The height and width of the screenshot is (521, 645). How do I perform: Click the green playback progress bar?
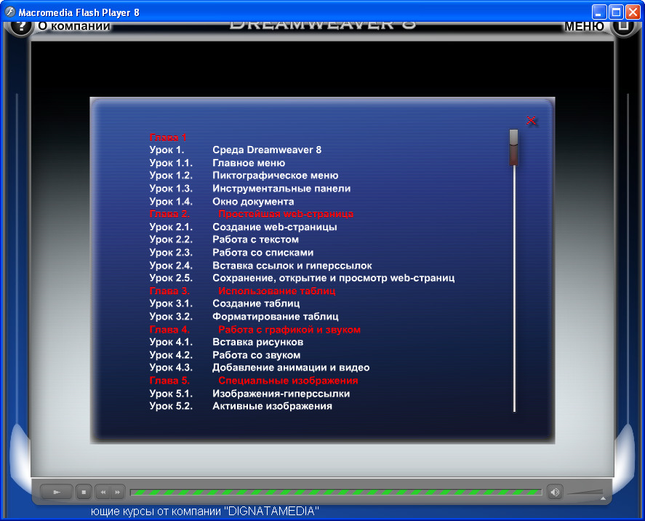tap(336, 492)
